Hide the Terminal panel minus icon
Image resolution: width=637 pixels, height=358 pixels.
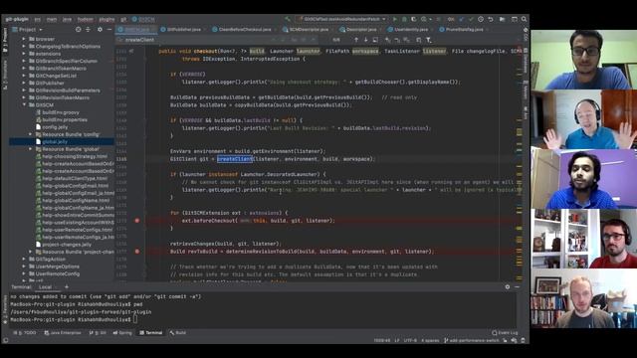click(x=517, y=286)
